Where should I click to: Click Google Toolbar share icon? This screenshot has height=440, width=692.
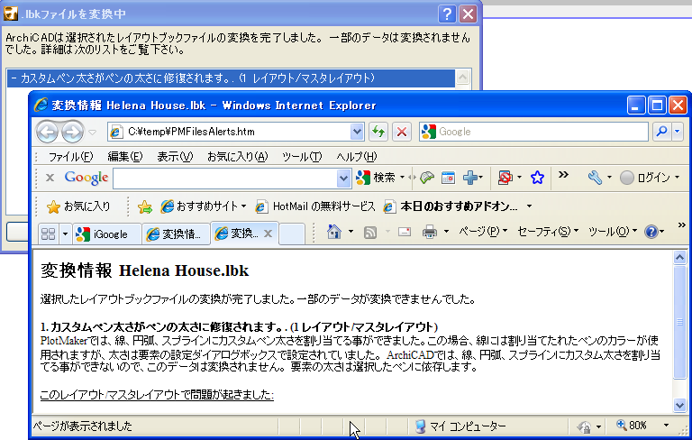(427, 178)
